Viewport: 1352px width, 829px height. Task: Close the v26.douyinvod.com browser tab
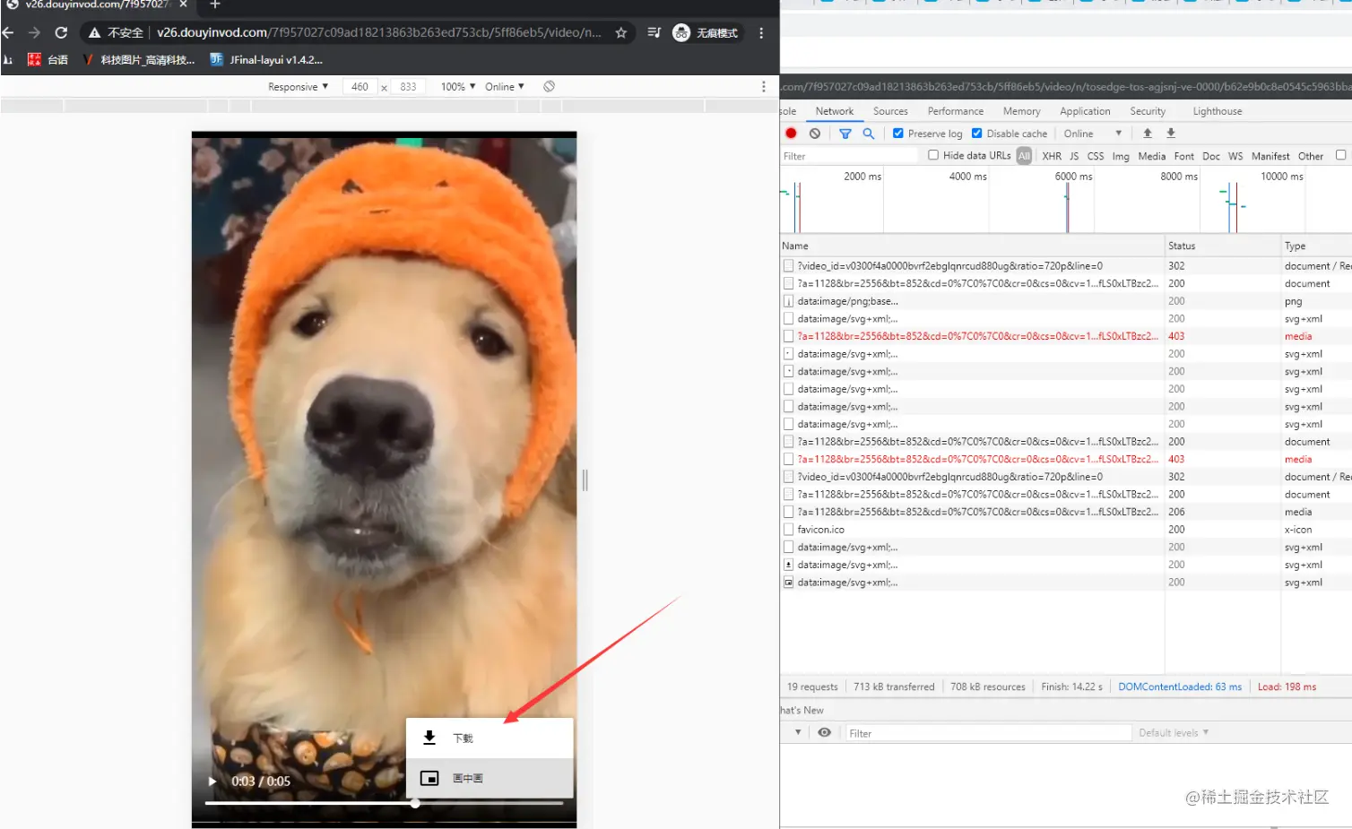[x=183, y=4]
